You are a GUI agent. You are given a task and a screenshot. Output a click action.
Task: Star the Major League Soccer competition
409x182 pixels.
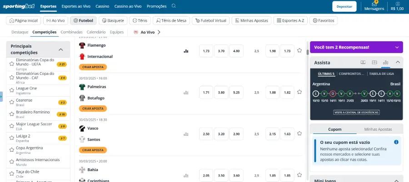(11, 126)
